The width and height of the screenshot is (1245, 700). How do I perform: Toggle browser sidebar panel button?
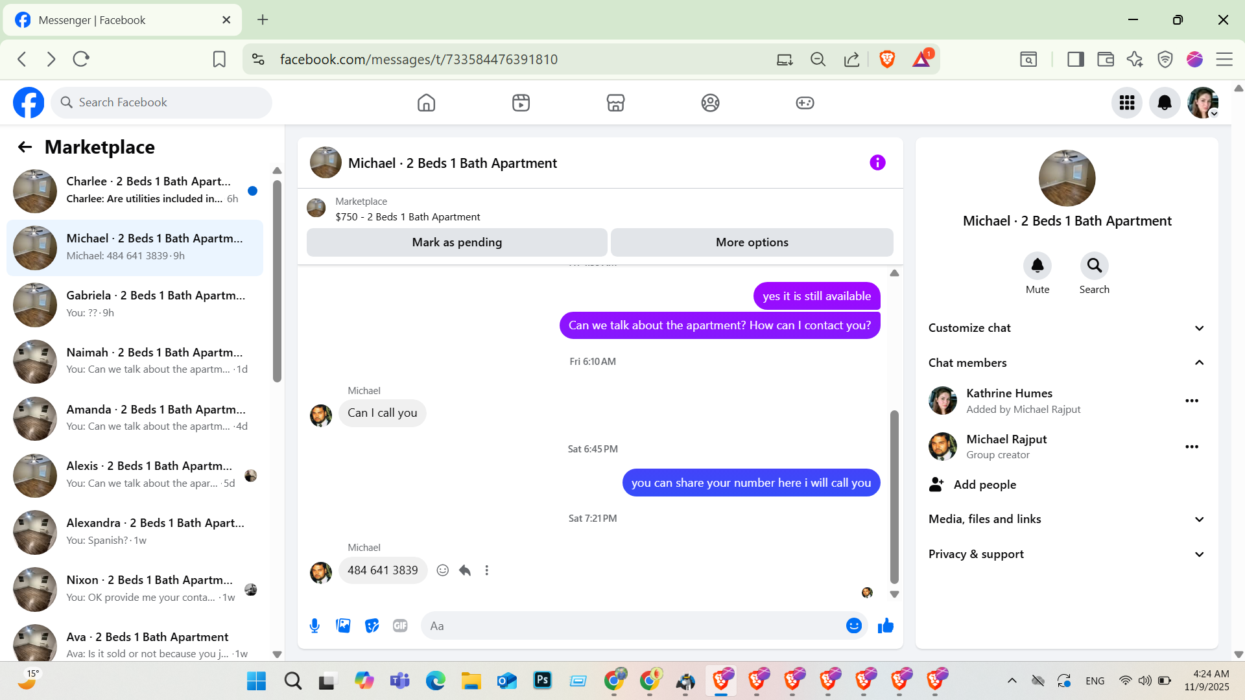tap(1075, 59)
